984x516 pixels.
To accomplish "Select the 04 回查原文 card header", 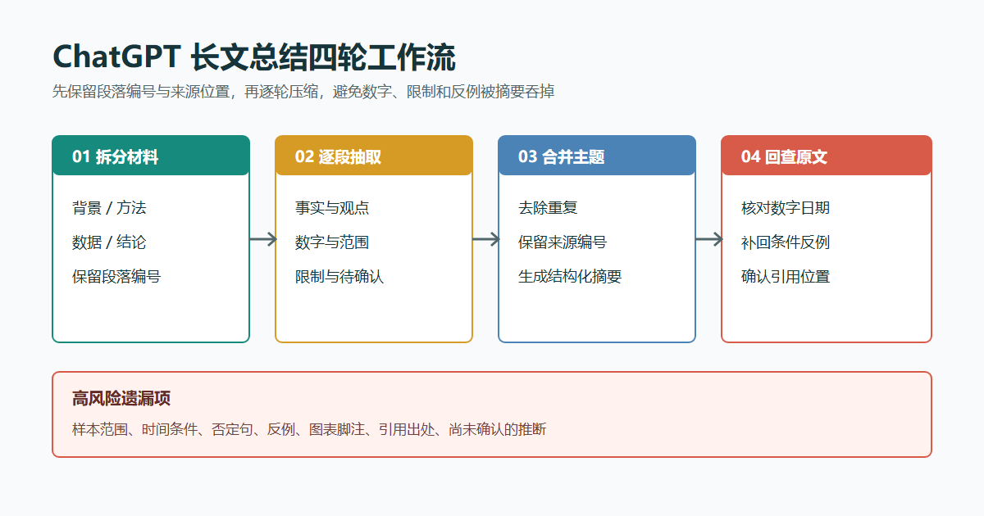I will click(x=827, y=156).
